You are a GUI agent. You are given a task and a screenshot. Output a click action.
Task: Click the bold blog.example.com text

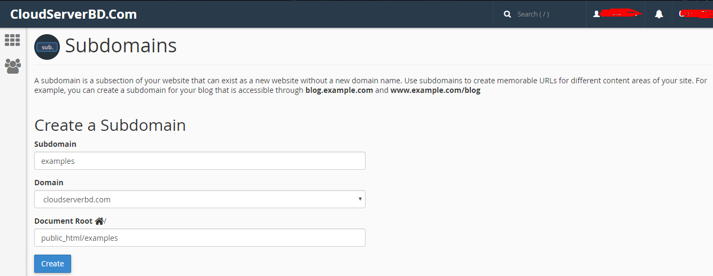[339, 90]
